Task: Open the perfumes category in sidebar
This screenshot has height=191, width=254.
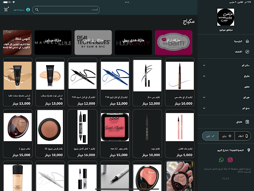Action: 247,87
